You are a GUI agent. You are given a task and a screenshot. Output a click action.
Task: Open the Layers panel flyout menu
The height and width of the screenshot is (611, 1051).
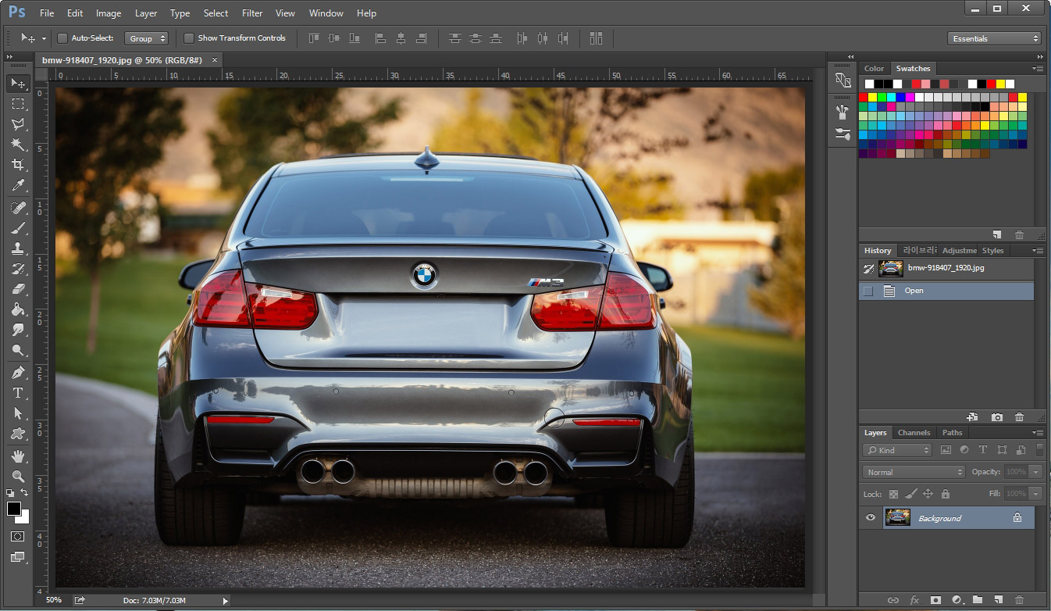[x=1038, y=433]
